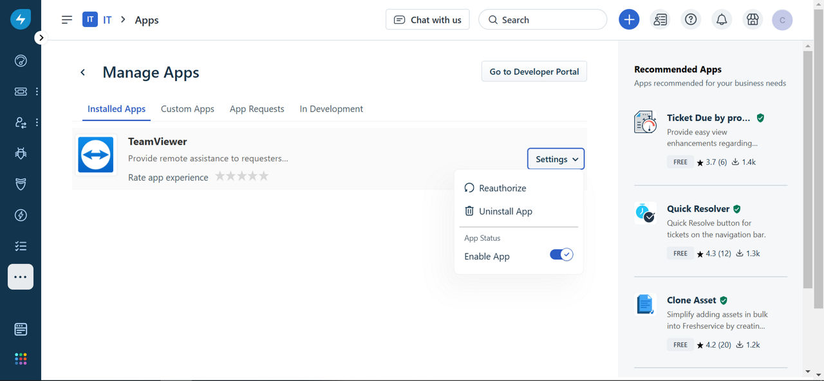This screenshot has height=381, width=824.
Task: Open the Tasks checklist icon in sidebar
Action: coord(21,246)
